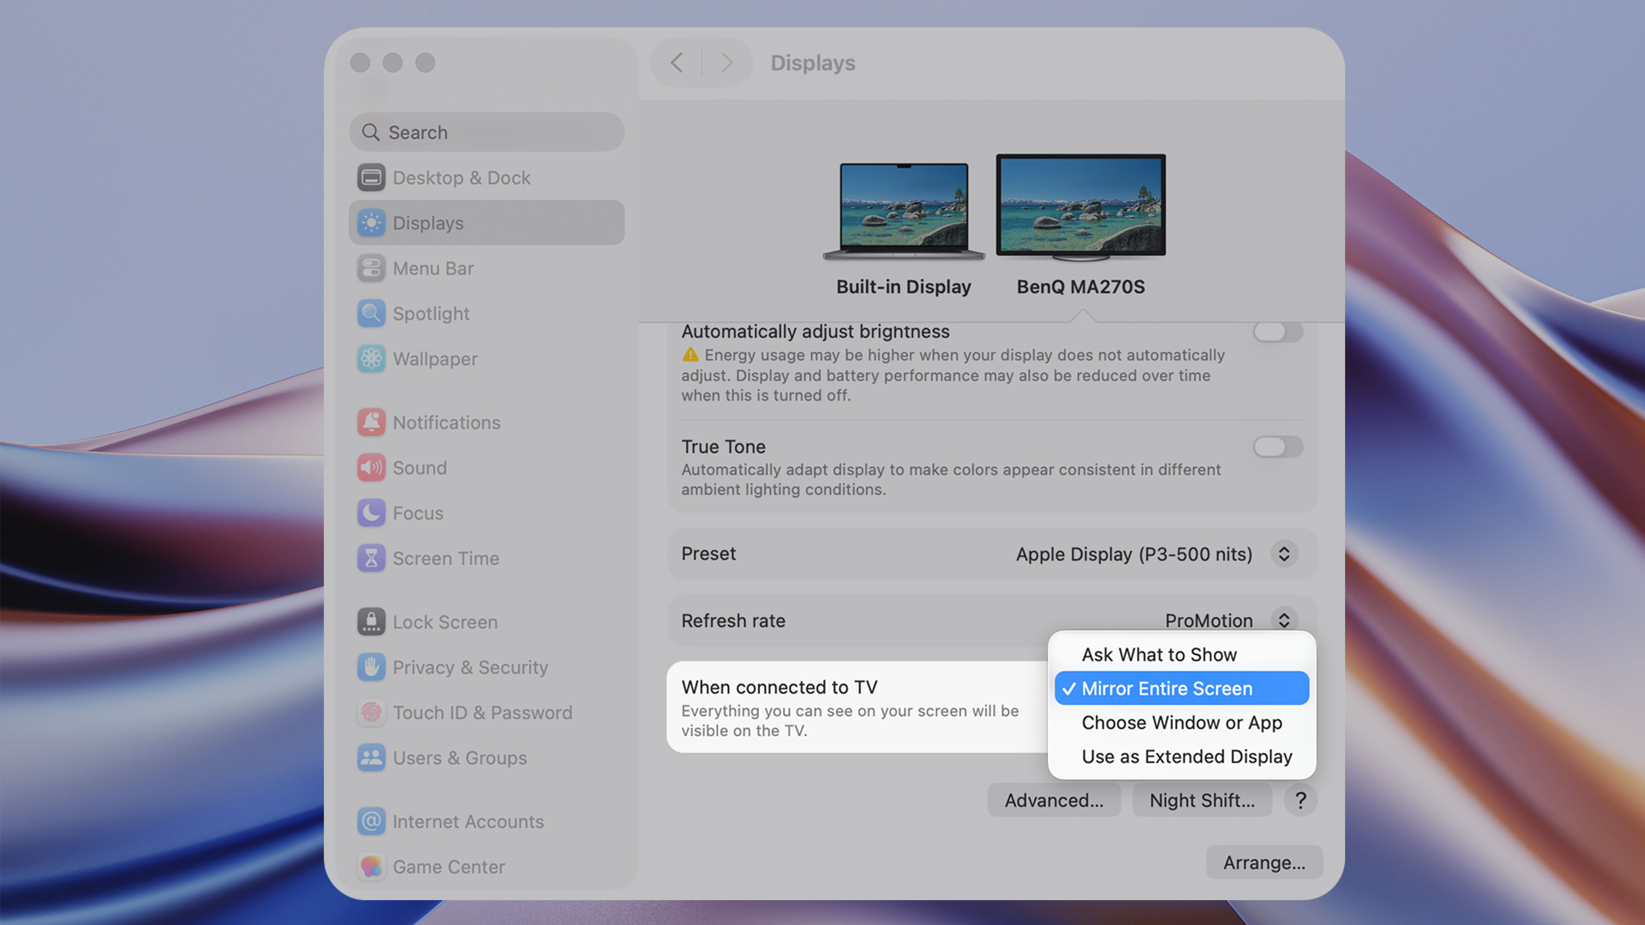Open the Preset stepper arrows

click(x=1284, y=553)
